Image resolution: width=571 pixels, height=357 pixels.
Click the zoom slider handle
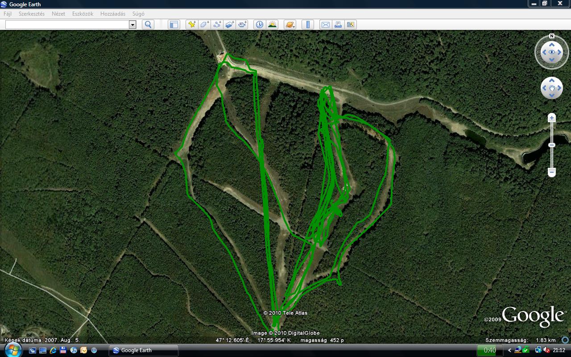552,145
